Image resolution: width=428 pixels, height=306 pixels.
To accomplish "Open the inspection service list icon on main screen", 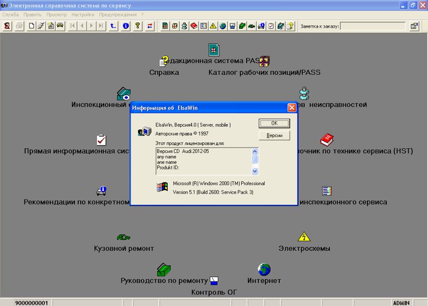I will 327,191.
